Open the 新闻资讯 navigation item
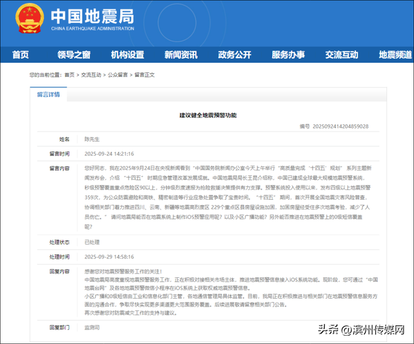 tap(181, 55)
